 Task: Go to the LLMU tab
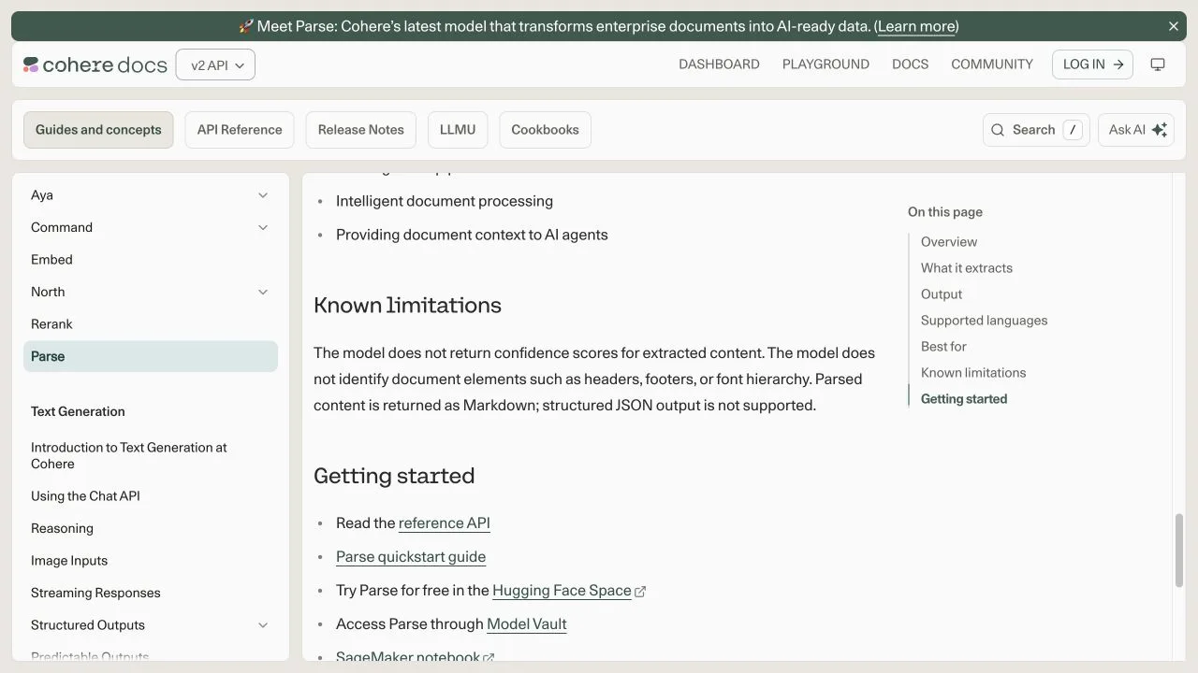pos(458,130)
